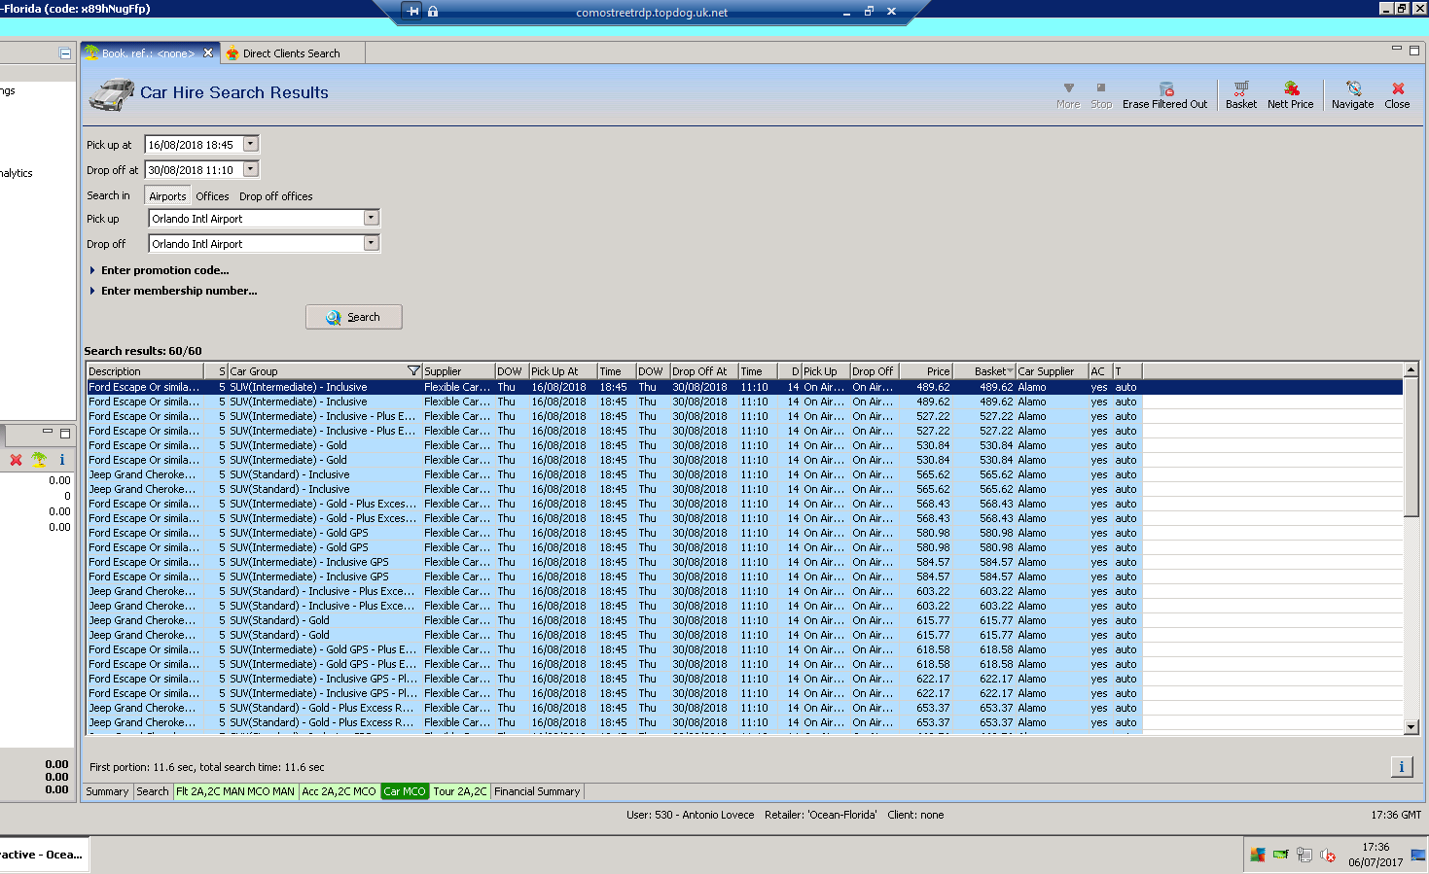The width and height of the screenshot is (1429, 874).
Task: Open the Drop off at date dropdown
Action: click(250, 169)
